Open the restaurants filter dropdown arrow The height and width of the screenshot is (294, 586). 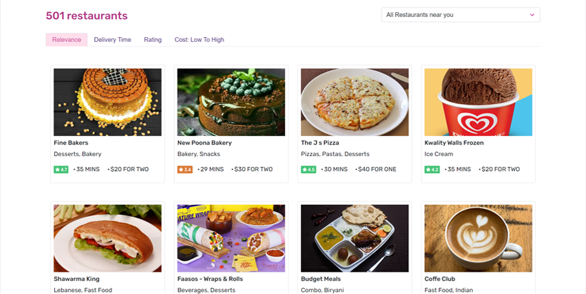(532, 15)
